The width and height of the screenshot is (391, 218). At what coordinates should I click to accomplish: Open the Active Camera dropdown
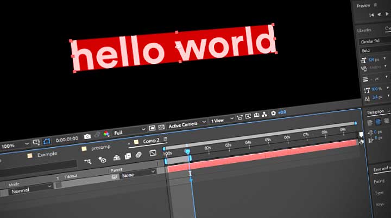(x=187, y=124)
